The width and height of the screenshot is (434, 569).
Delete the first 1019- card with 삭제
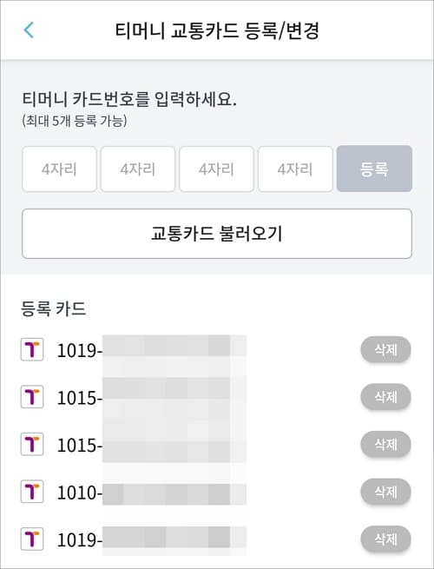click(x=385, y=350)
